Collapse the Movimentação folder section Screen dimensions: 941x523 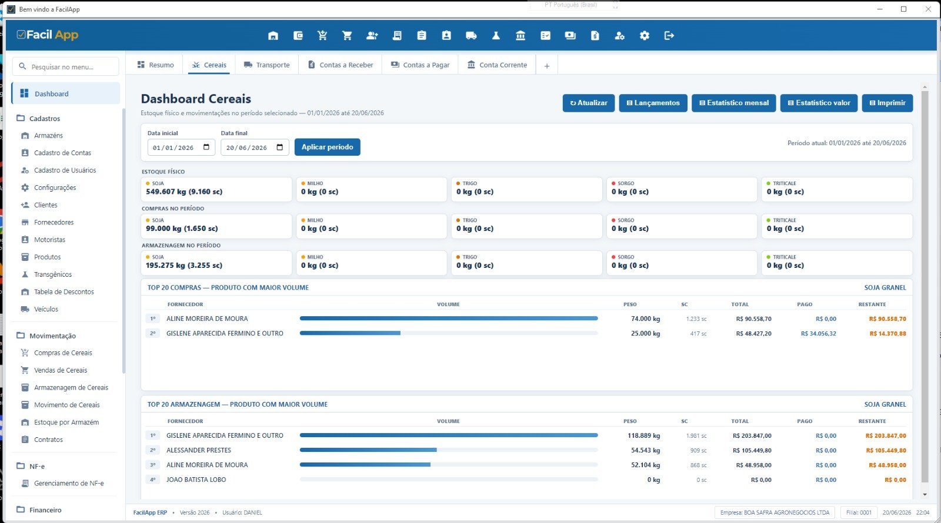(46, 336)
